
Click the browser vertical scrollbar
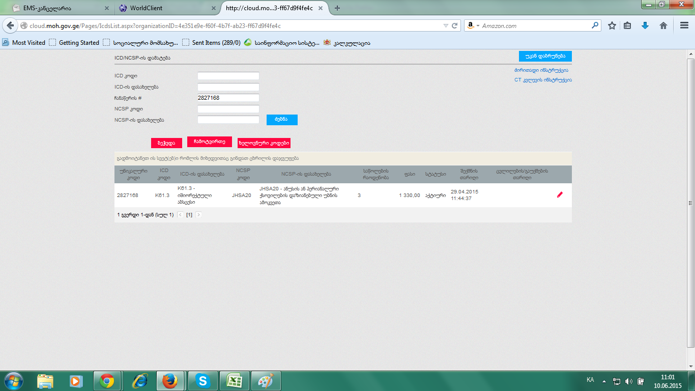tap(690, 204)
